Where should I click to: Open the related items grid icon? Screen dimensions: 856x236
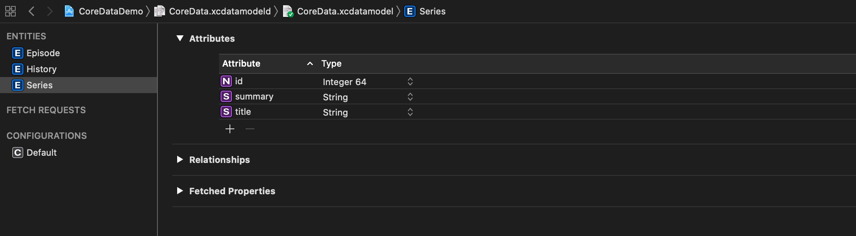pyautogui.click(x=10, y=11)
